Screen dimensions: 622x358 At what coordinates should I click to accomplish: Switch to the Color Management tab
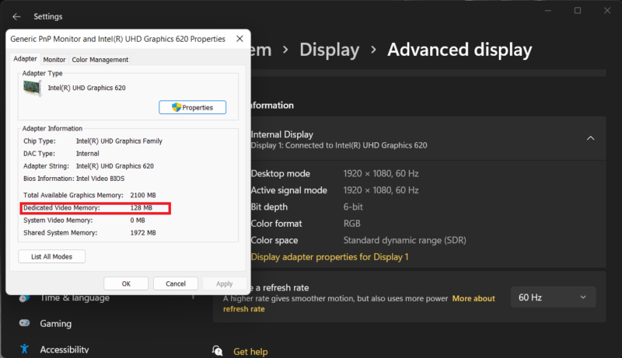click(x=100, y=60)
